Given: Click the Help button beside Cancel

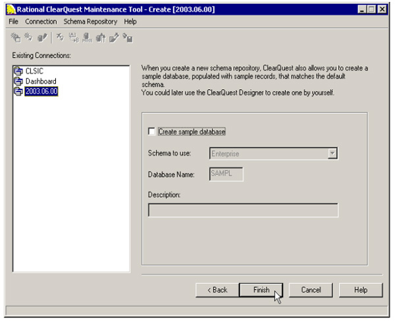Looking at the screenshot, I should [361, 290].
